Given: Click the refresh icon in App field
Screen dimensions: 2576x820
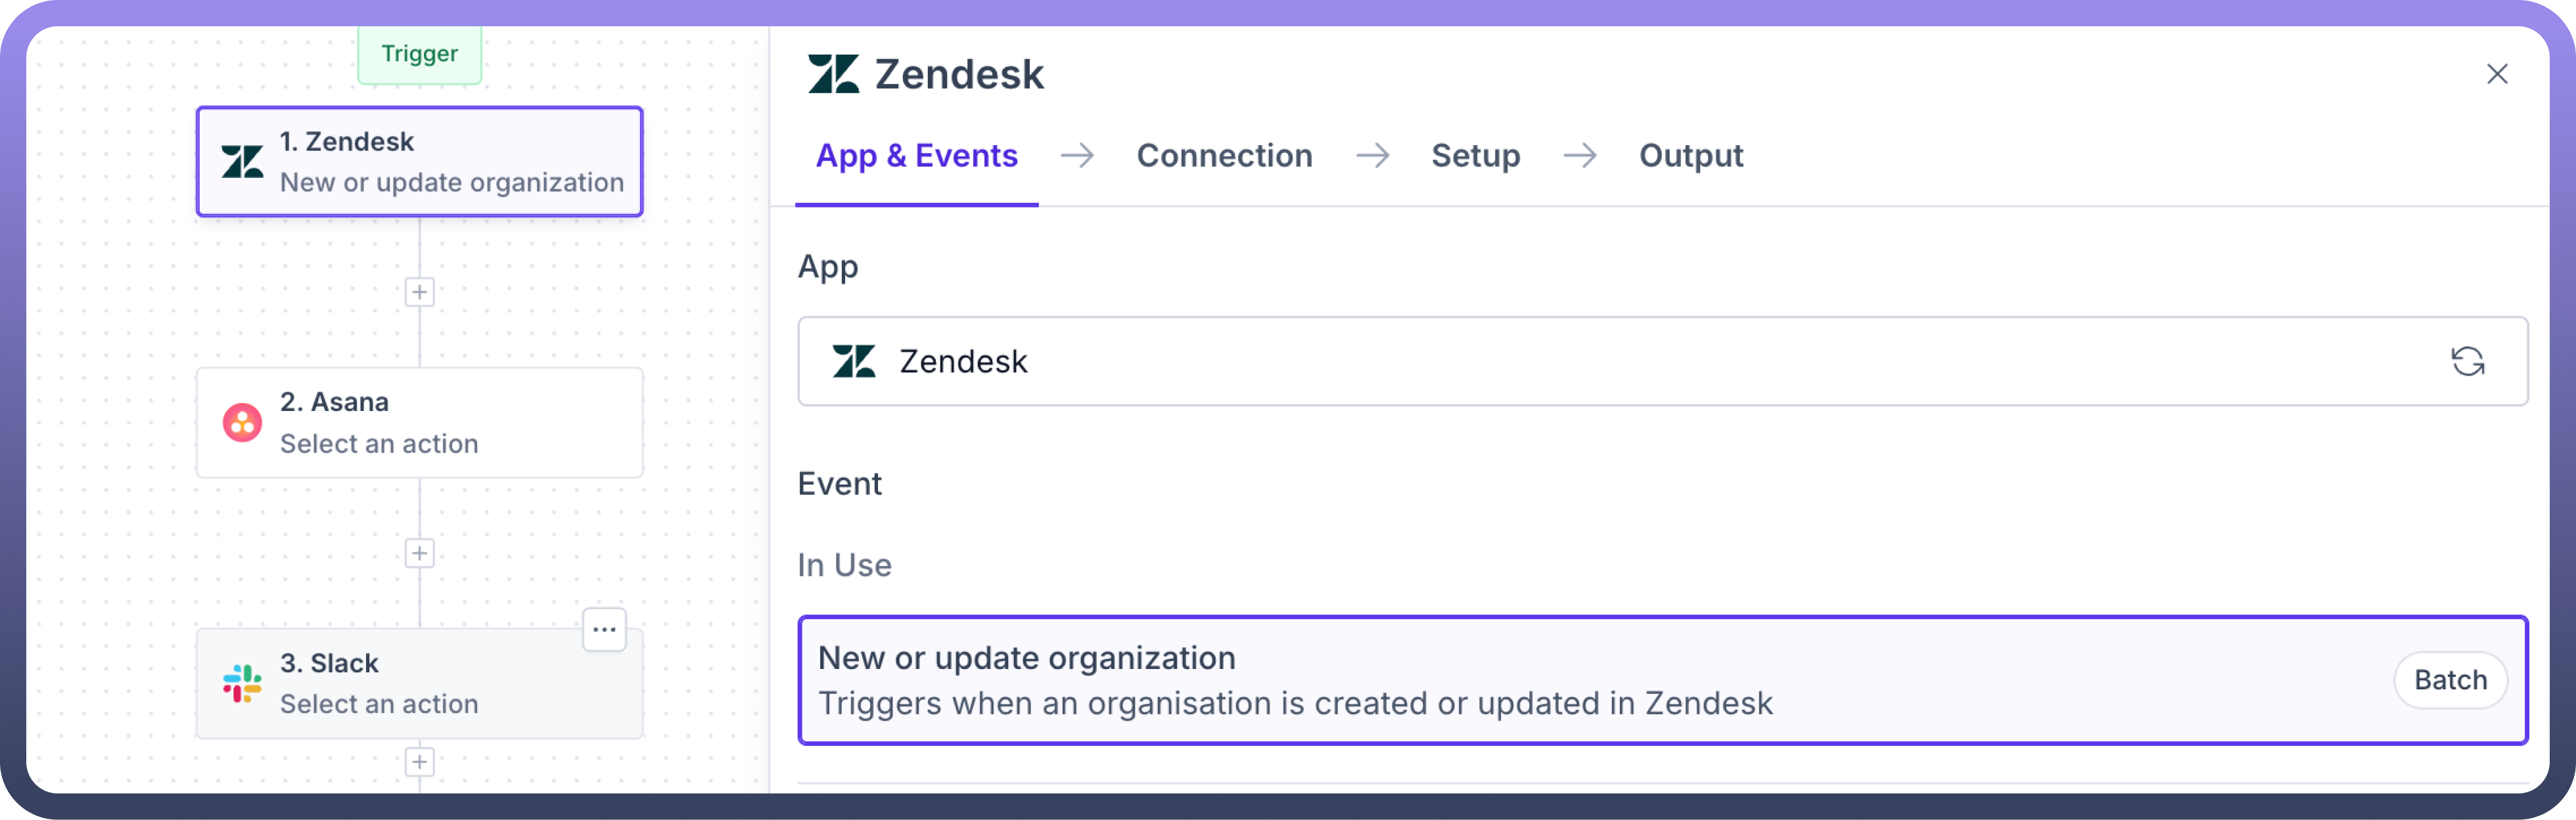Looking at the screenshot, I should click(x=2467, y=362).
